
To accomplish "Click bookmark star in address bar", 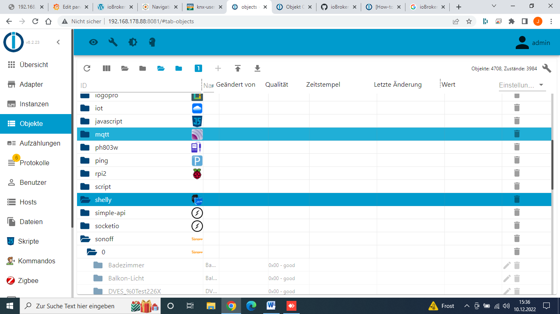I will [469, 21].
